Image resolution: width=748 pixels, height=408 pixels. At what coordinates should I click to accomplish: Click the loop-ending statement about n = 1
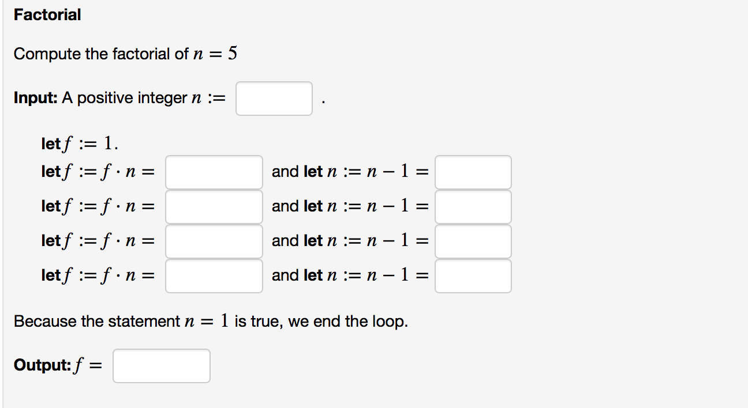click(x=210, y=321)
